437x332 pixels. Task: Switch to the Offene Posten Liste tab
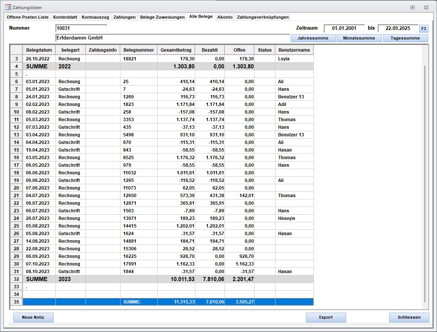(28, 17)
